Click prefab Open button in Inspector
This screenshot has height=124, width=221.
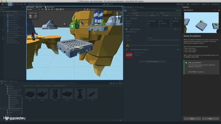[137, 15]
